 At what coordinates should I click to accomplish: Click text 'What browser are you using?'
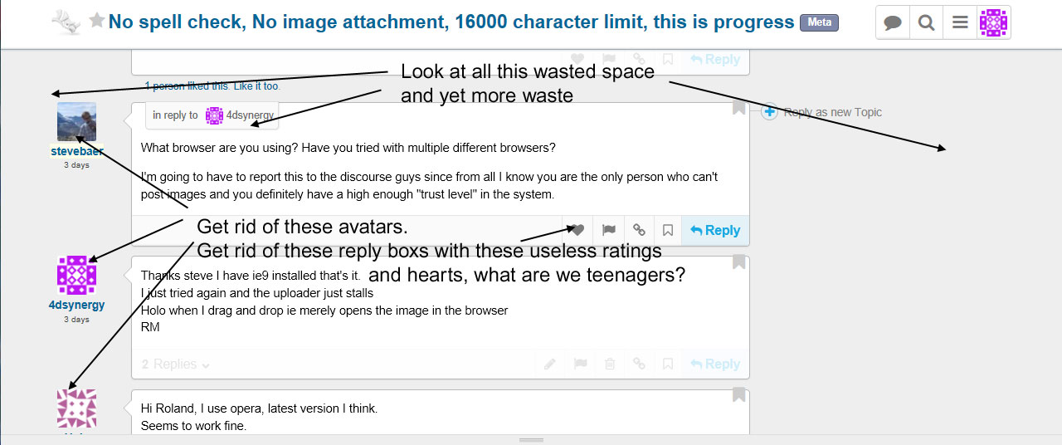point(219,148)
